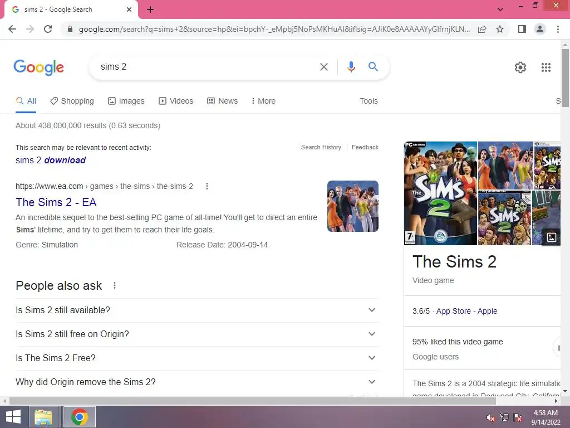The width and height of the screenshot is (570, 428).
Task: Click the muted volume tray icon
Action: pos(490,417)
